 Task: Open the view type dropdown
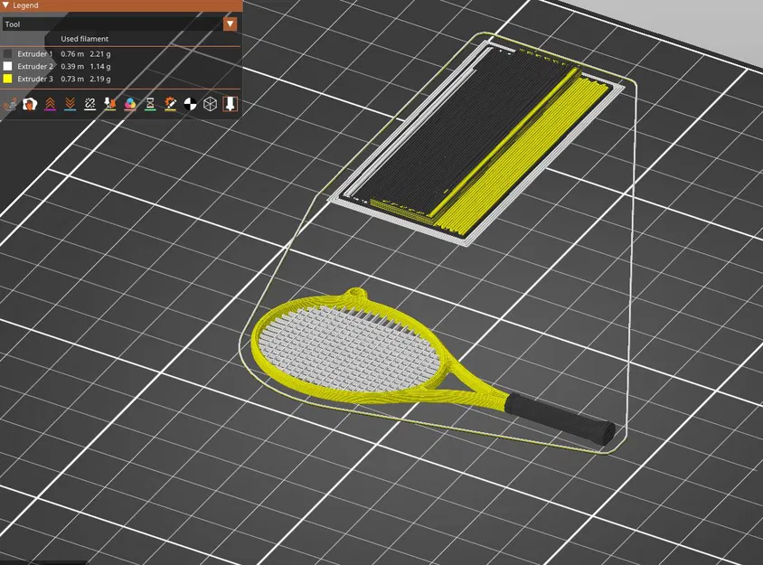[x=230, y=24]
